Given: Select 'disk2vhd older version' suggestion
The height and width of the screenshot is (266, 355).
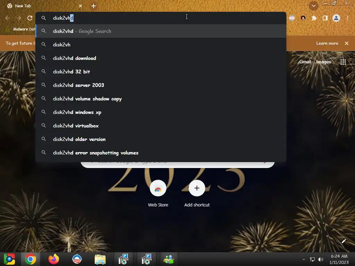Looking at the screenshot, I should (x=161, y=139).
